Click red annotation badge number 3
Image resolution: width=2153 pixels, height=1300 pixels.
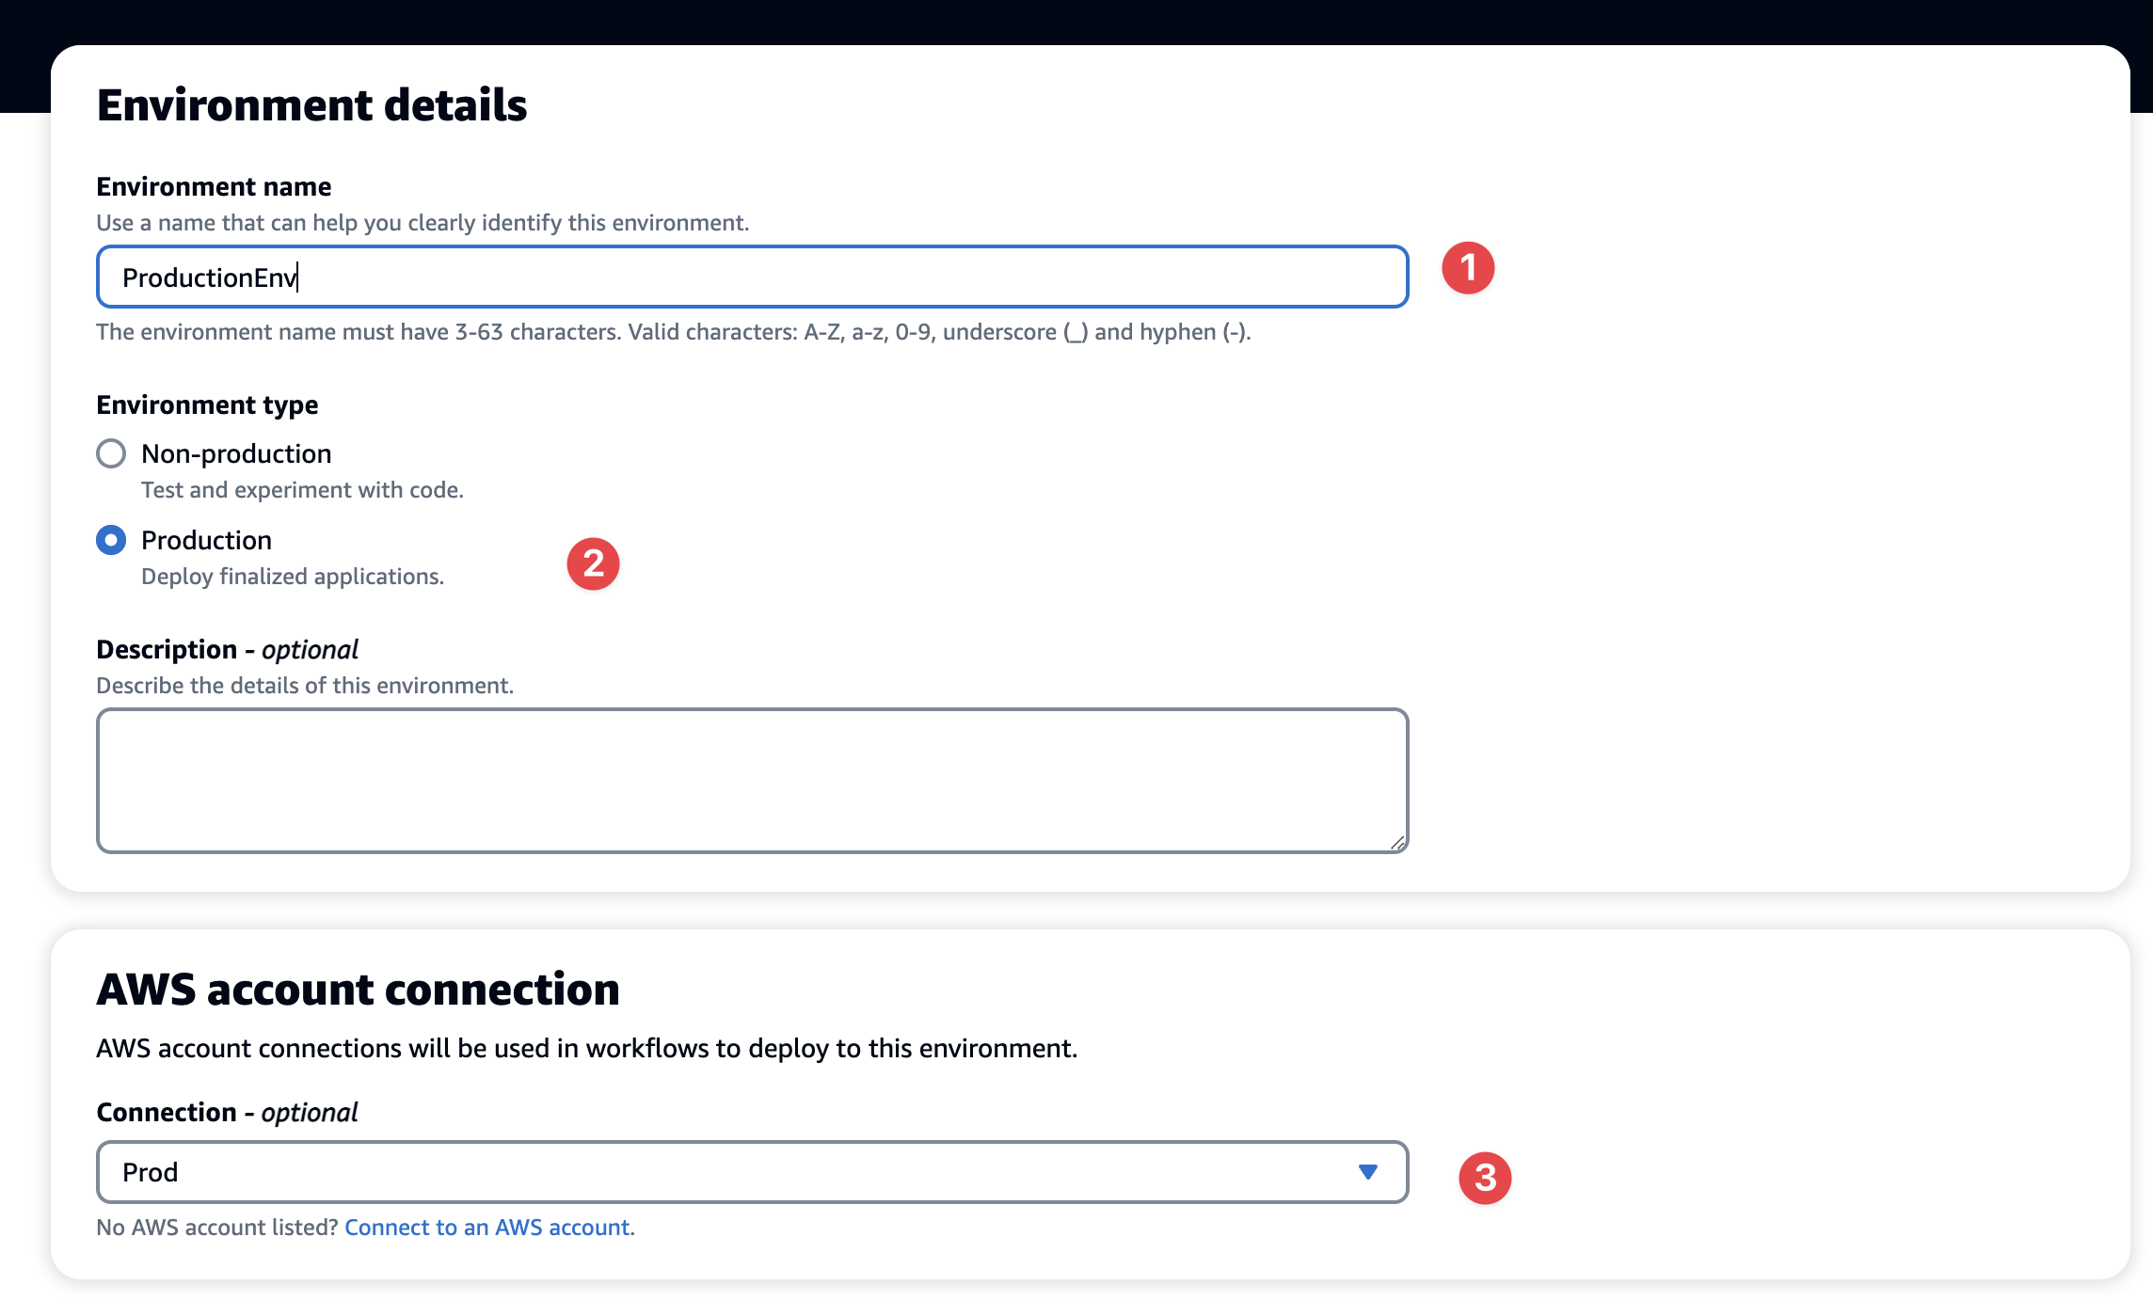coord(1485,1177)
